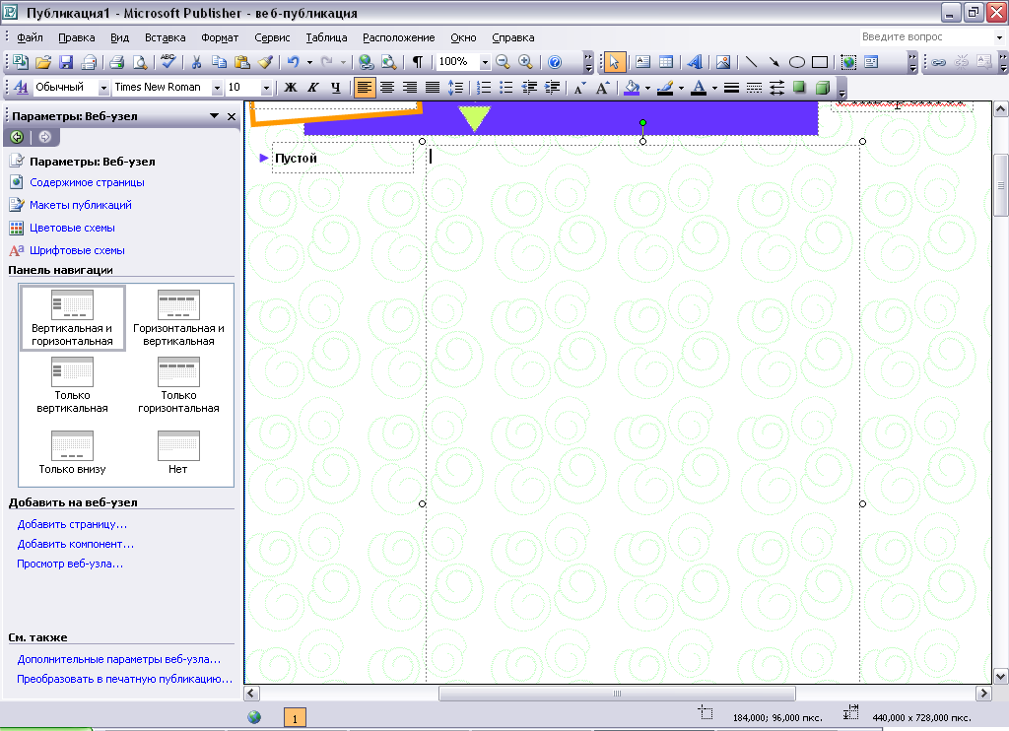The height and width of the screenshot is (731, 1009).
Task: Select the Format Painter brush icon
Action: point(265,62)
